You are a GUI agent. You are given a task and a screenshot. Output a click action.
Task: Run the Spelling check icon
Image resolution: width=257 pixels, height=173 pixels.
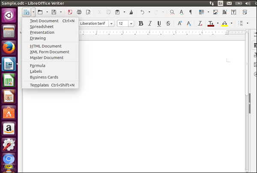click(182, 12)
